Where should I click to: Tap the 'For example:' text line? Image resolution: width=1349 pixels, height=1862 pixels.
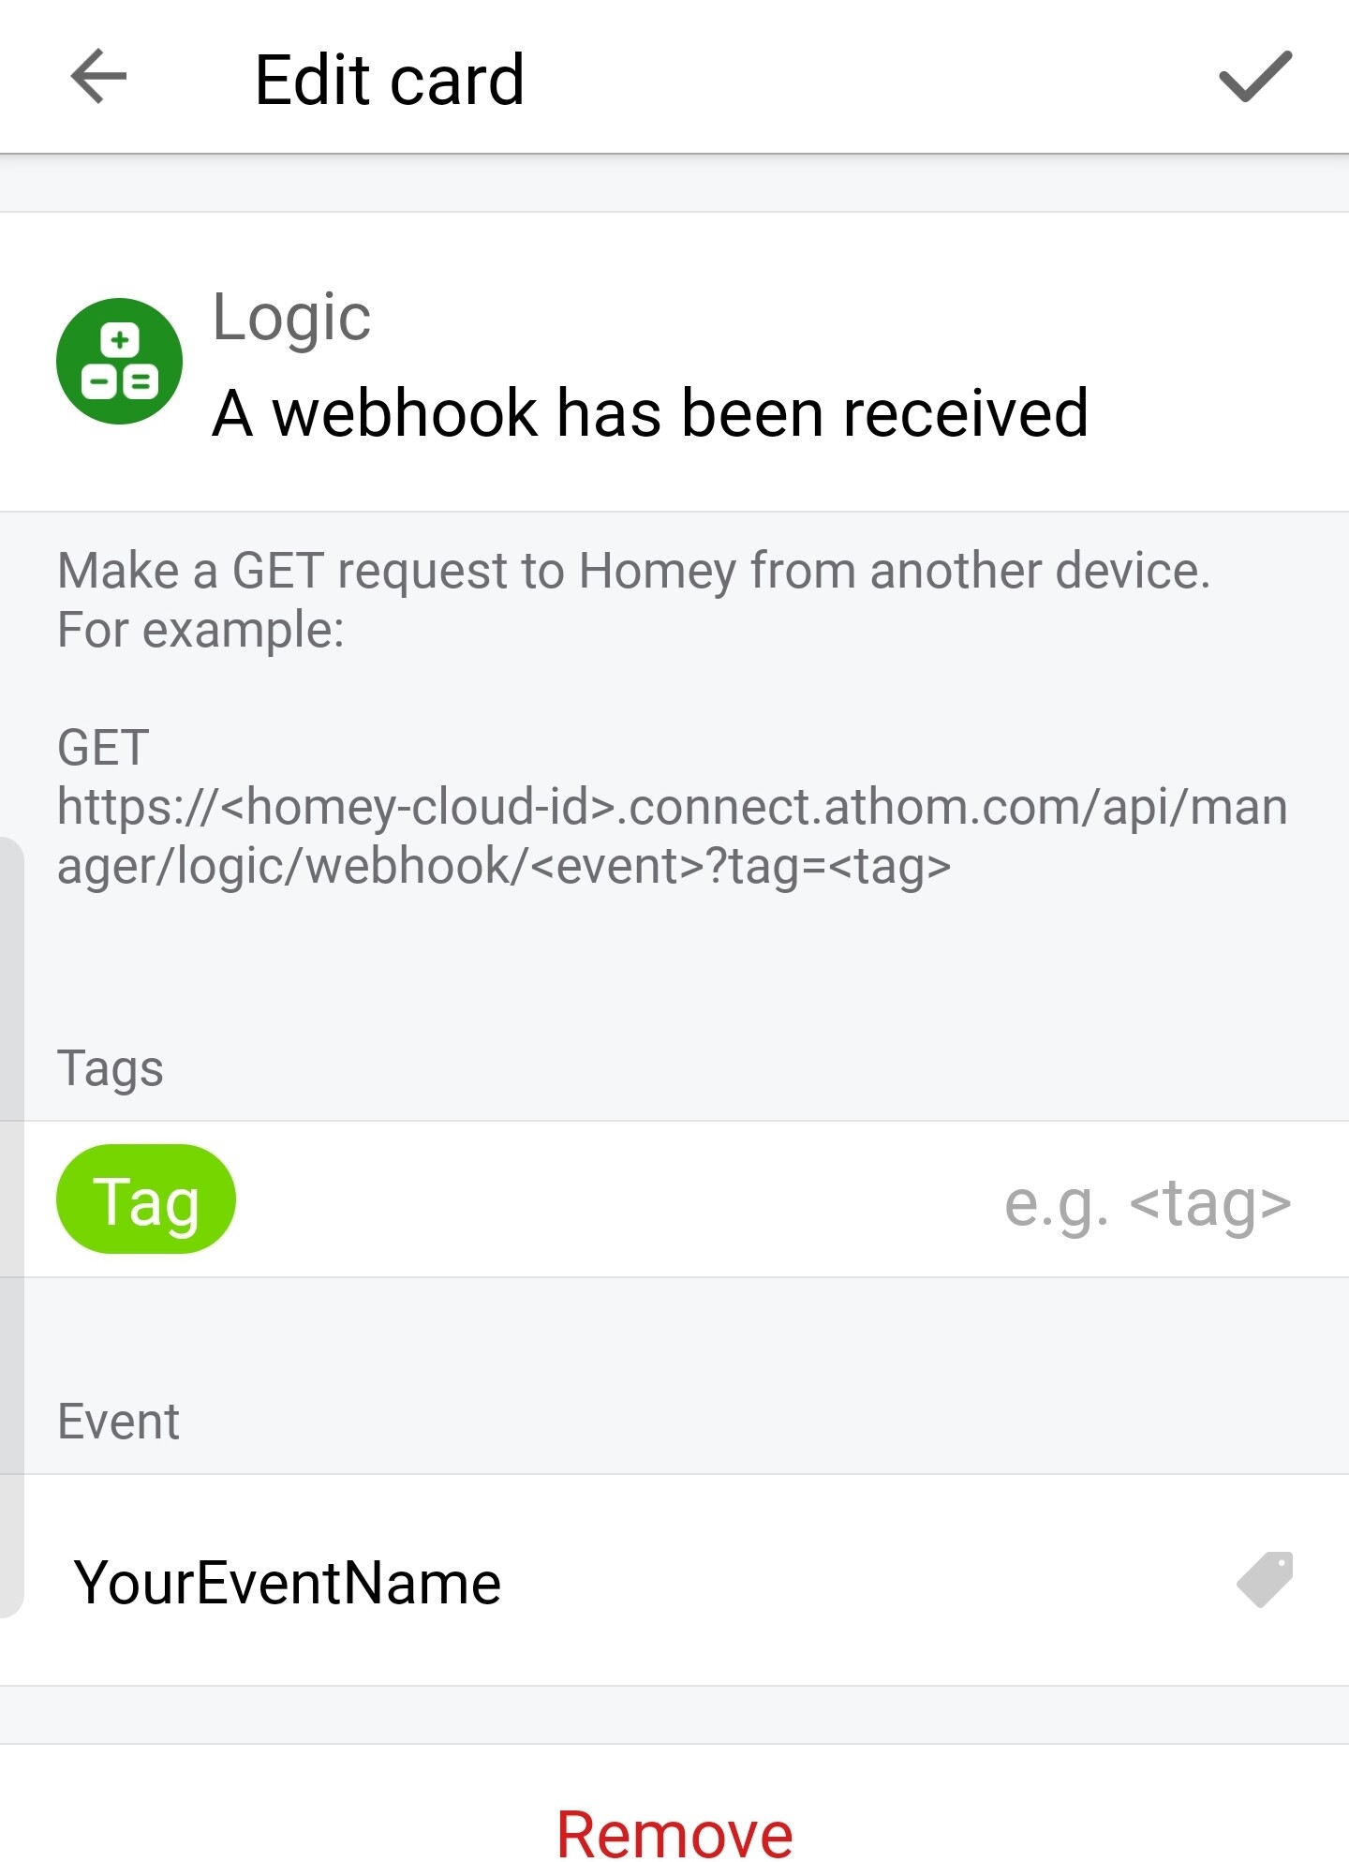(200, 630)
